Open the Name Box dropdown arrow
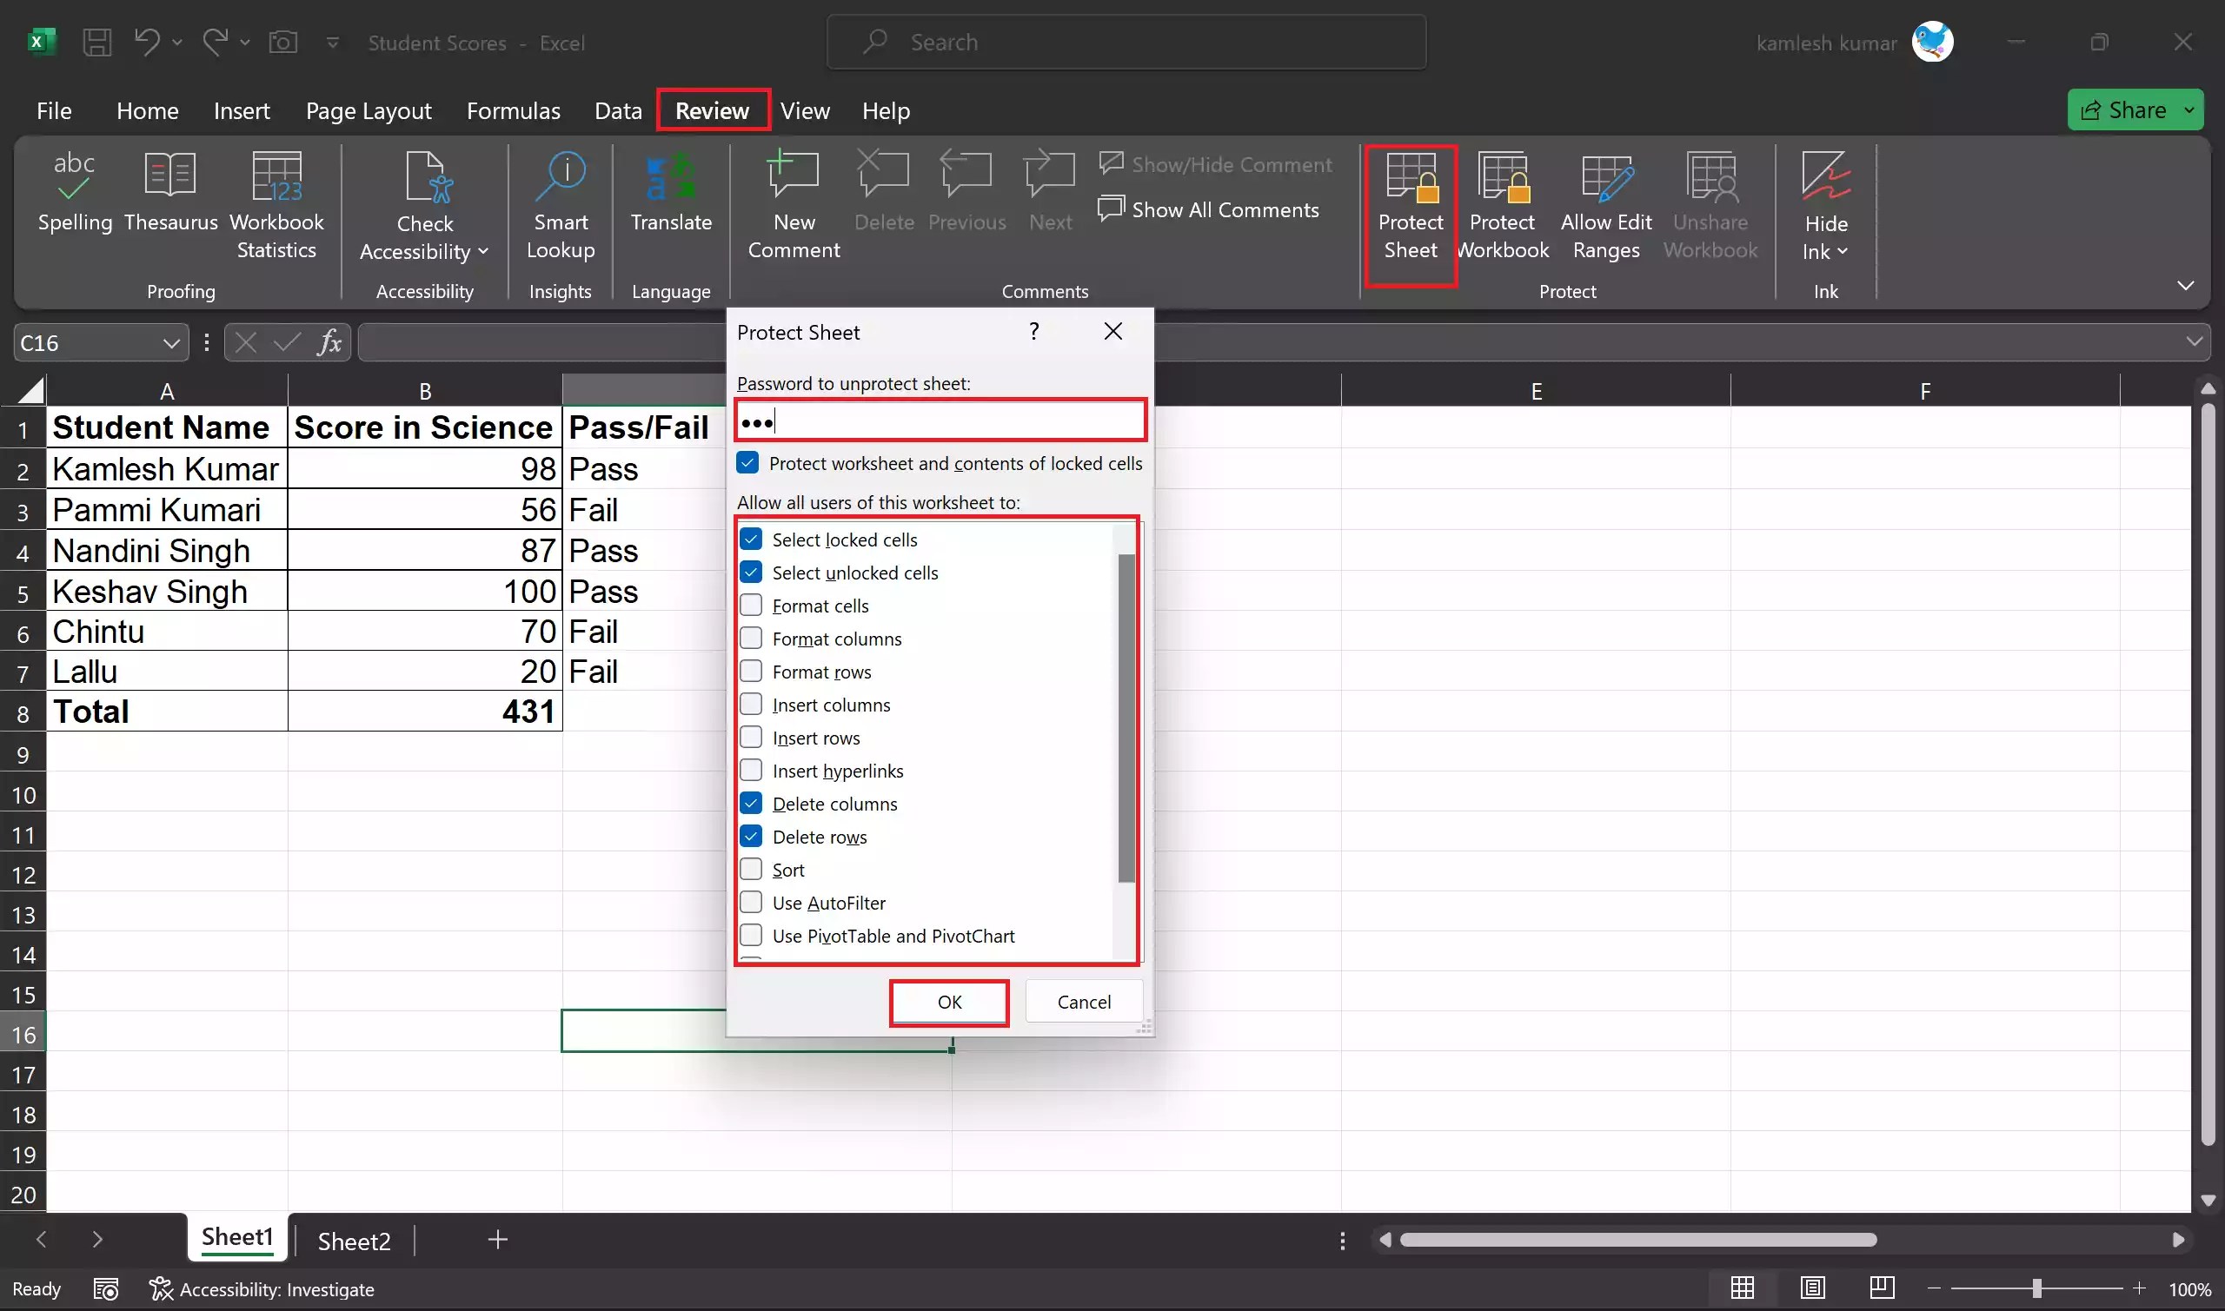This screenshot has width=2225, height=1311. tap(171, 343)
